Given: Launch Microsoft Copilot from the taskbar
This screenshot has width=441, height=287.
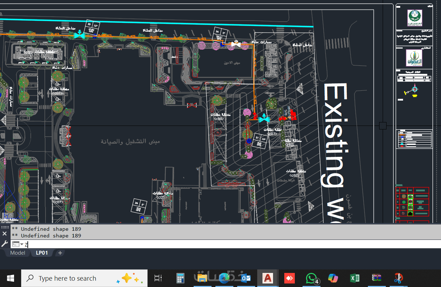Looking at the screenshot, I should click(333, 279).
